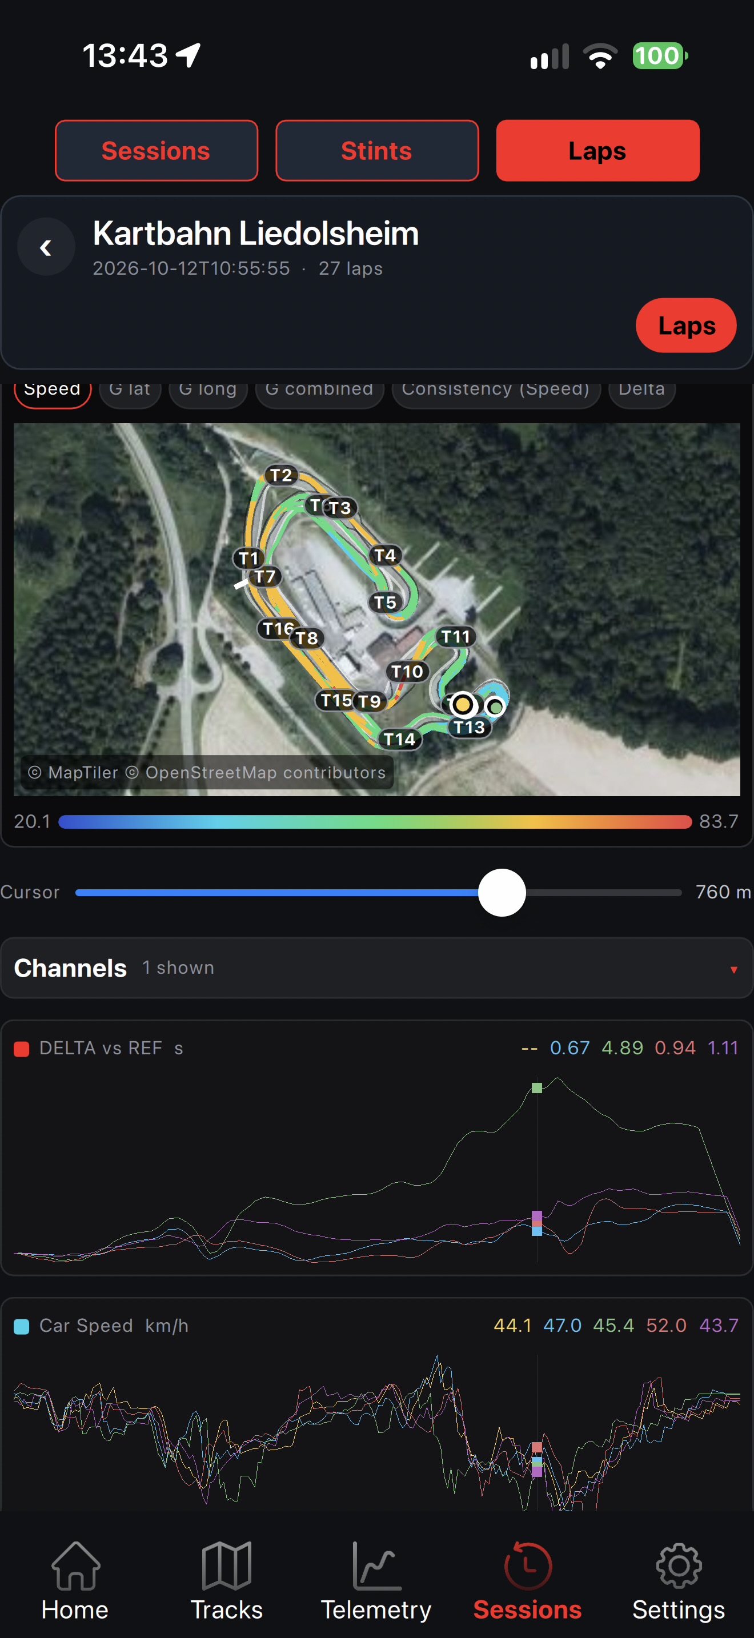Screen dimensions: 754x1638
Task: Select the T13 corner marker on map
Action: tap(469, 727)
